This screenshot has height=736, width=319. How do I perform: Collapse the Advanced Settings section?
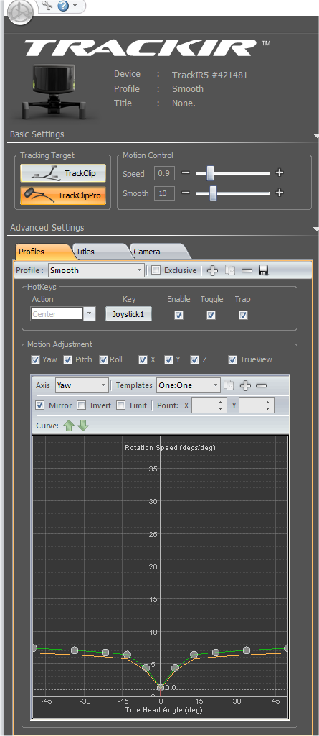(315, 229)
